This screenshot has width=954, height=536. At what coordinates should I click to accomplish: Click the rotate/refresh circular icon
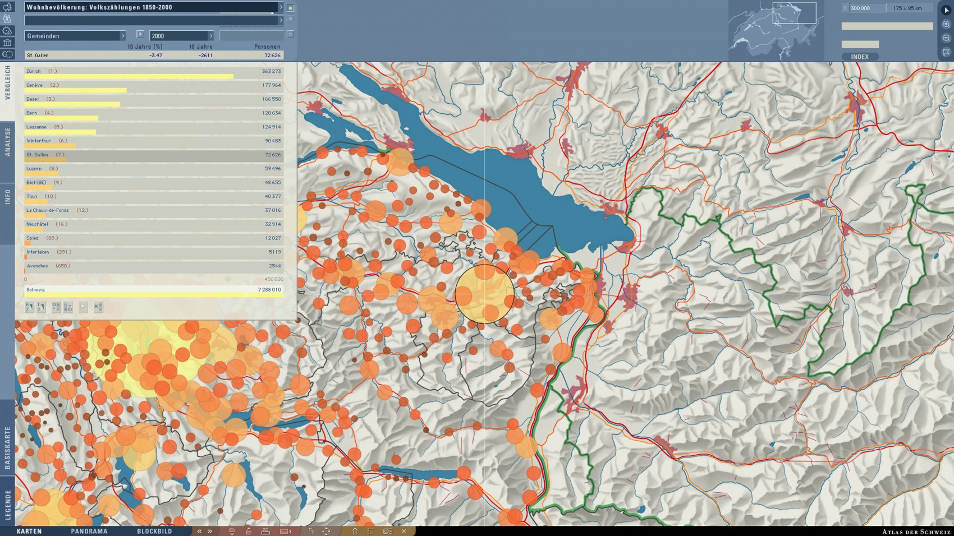click(x=326, y=531)
